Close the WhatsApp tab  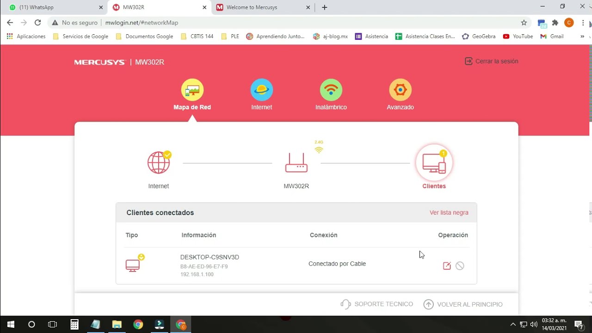pyautogui.click(x=101, y=7)
